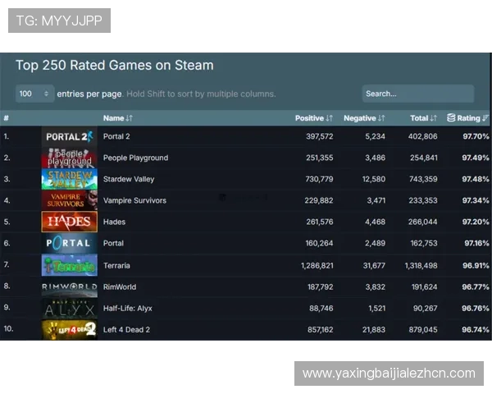The height and width of the screenshot is (394, 492).
Task: Select People Playground total count 254,841
Action: tap(424, 158)
